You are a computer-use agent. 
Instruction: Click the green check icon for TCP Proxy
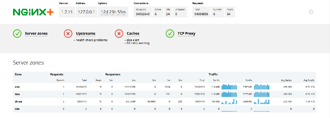click(x=170, y=33)
